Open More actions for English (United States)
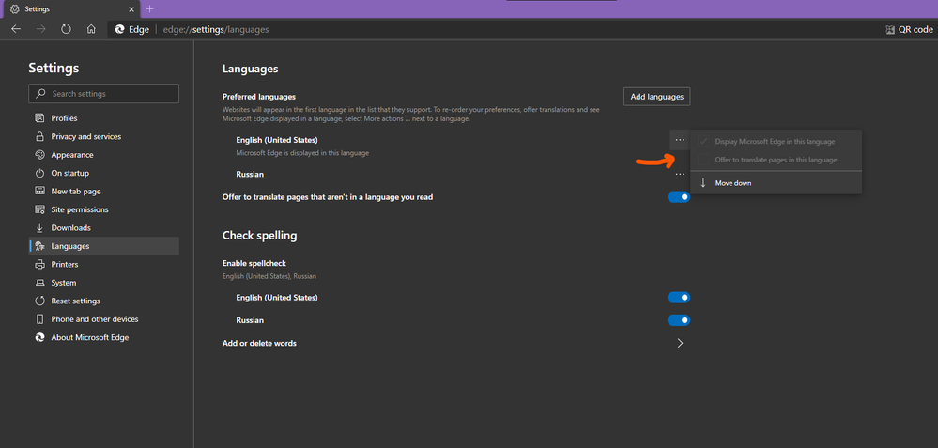This screenshot has height=448, width=938. (680, 140)
